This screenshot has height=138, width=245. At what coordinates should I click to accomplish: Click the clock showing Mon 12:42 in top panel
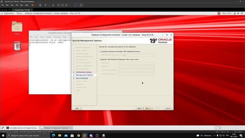click(x=227, y=13)
